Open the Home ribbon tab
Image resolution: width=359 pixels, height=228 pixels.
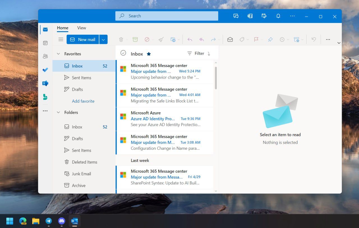(x=62, y=28)
